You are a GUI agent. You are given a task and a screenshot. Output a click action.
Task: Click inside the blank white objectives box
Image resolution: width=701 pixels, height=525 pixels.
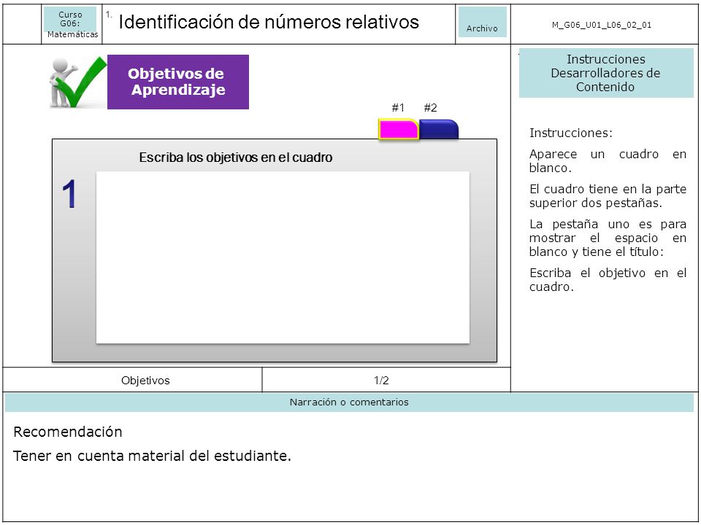point(283,257)
